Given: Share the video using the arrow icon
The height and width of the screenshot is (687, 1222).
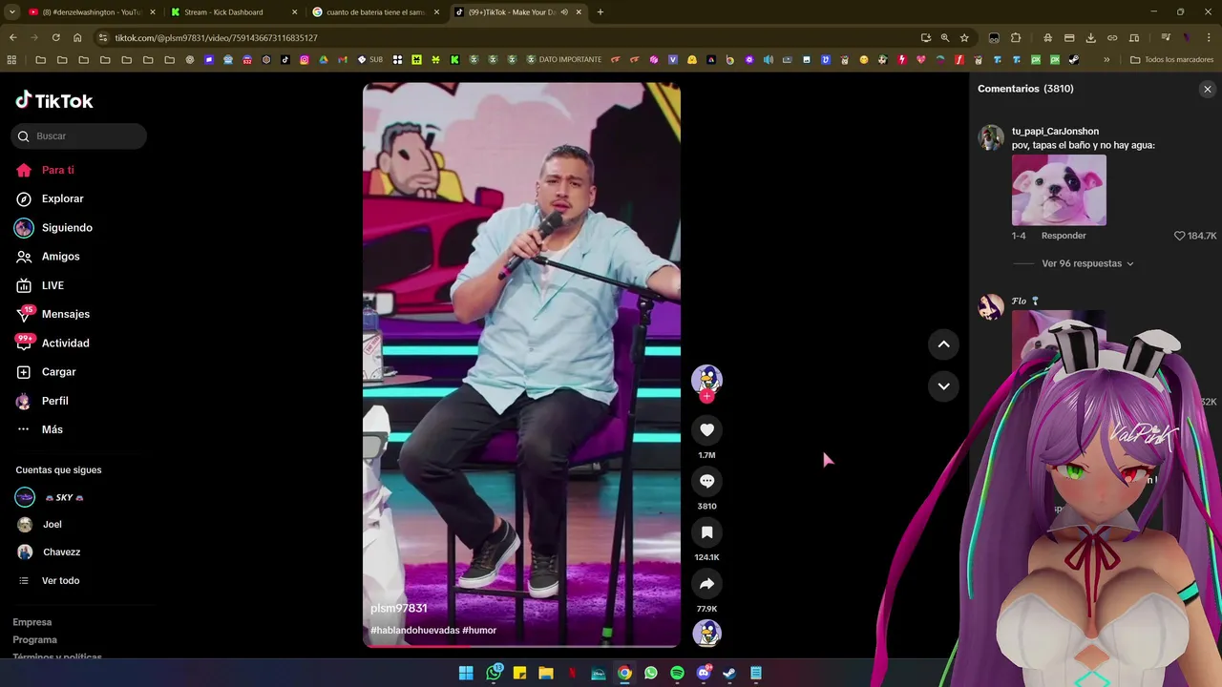Looking at the screenshot, I should [706, 584].
